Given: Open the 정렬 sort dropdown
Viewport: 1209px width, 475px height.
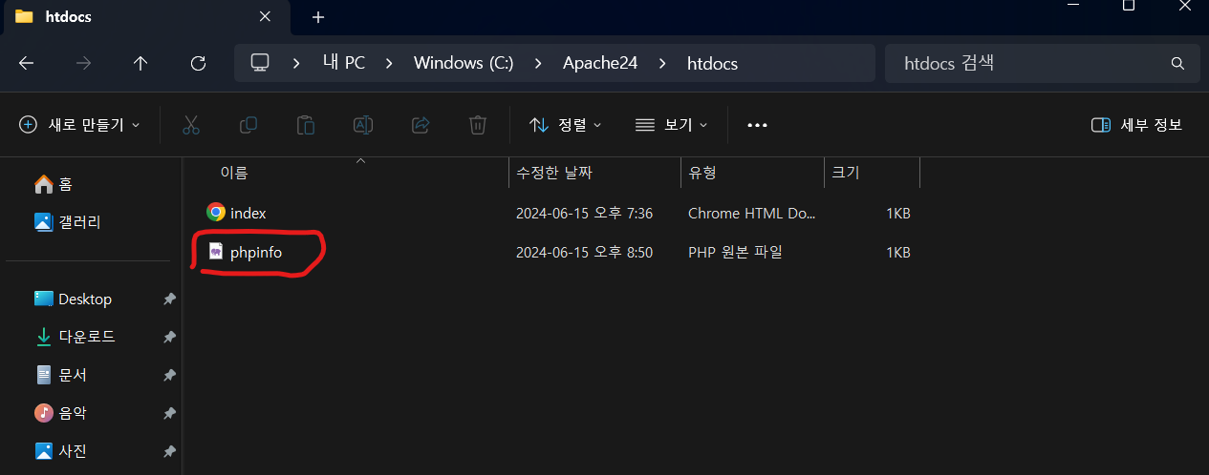Looking at the screenshot, I should (566, 125).
